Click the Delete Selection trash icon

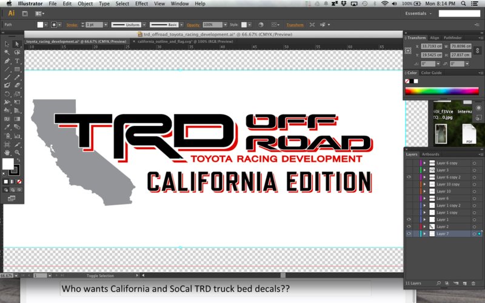click(x=473, y=283)
